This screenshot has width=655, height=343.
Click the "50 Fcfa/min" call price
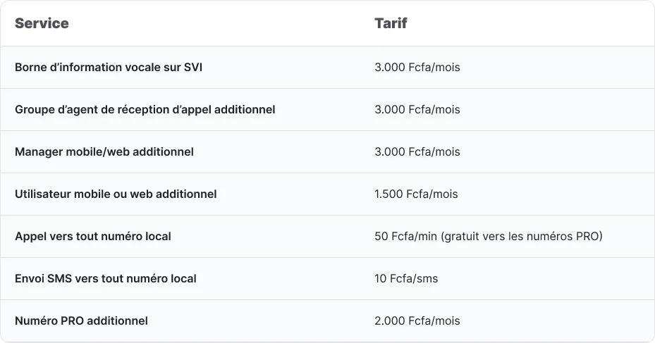tap(405, 237)
